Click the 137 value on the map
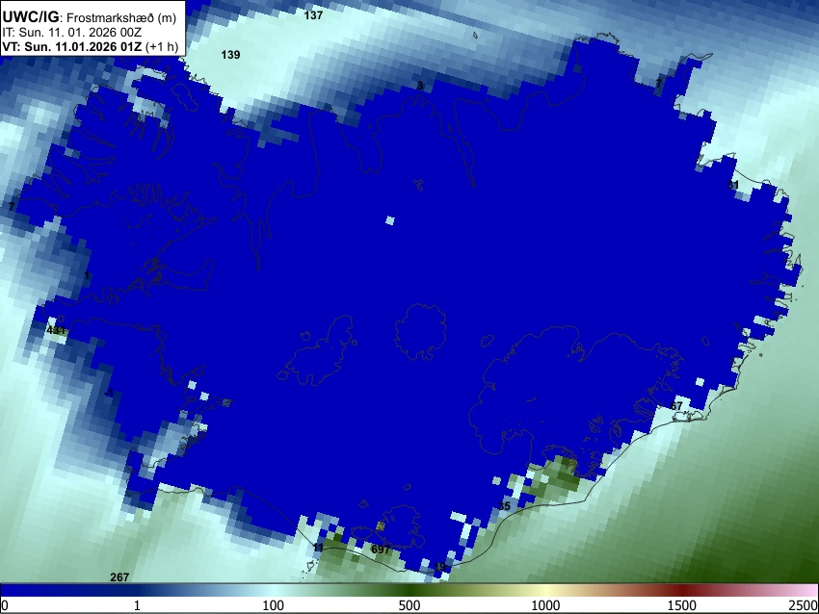The image size is (819, 614). [x=313, y=15]
